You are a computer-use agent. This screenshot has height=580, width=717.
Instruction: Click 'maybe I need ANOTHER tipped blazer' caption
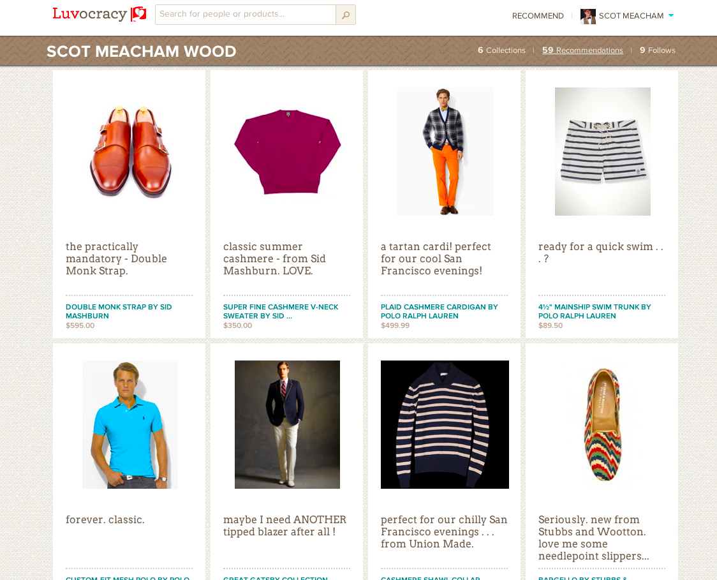click(x=285, y=526)
